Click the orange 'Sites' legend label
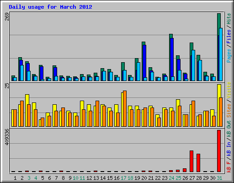 pos(229,111)
